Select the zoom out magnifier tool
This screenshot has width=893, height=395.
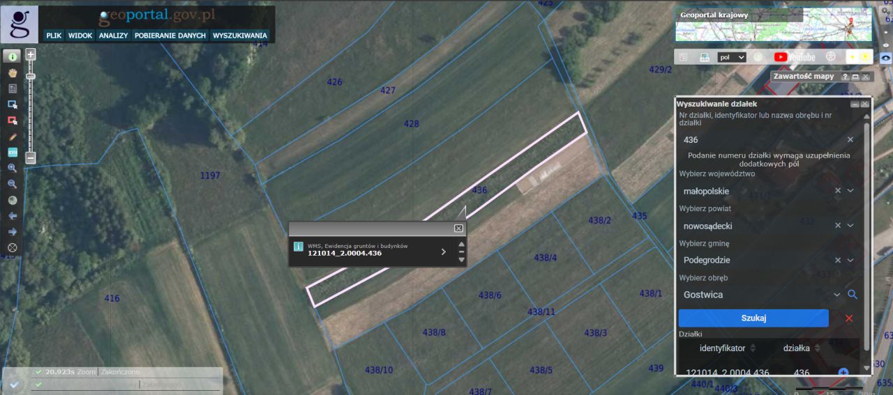[13, 184]
